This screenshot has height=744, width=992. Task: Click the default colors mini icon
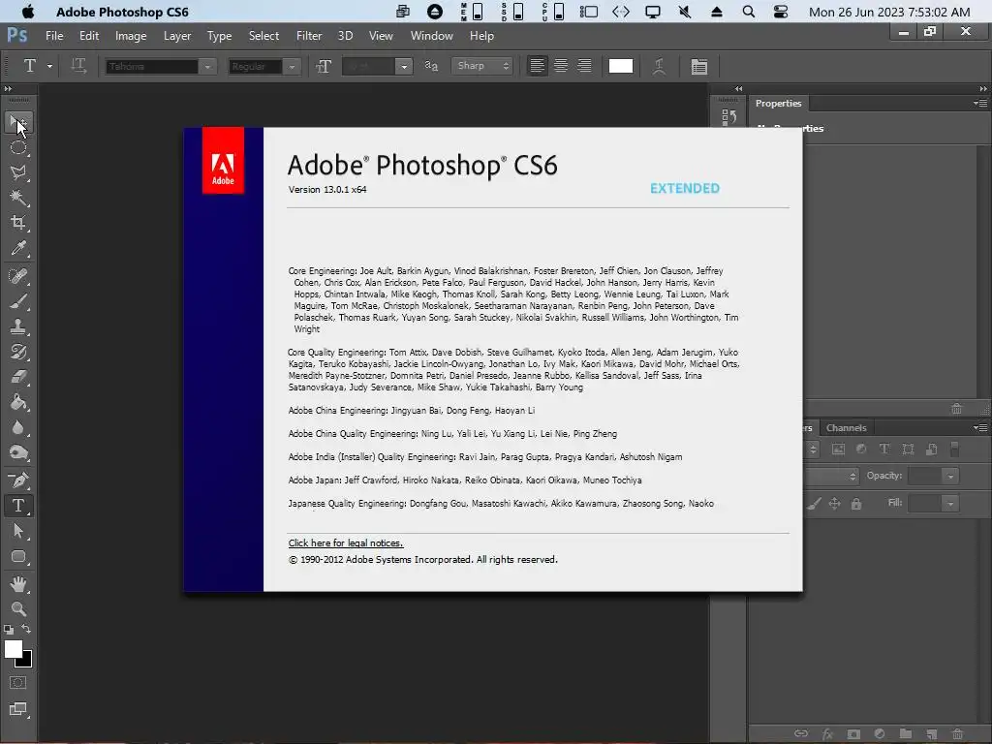coord(8,630)
